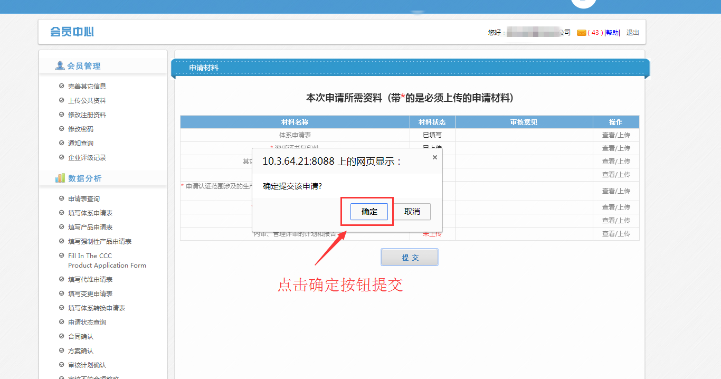Click the bullet icon beside 填写产品申请表
721x379 pixels.
[62, 227]
